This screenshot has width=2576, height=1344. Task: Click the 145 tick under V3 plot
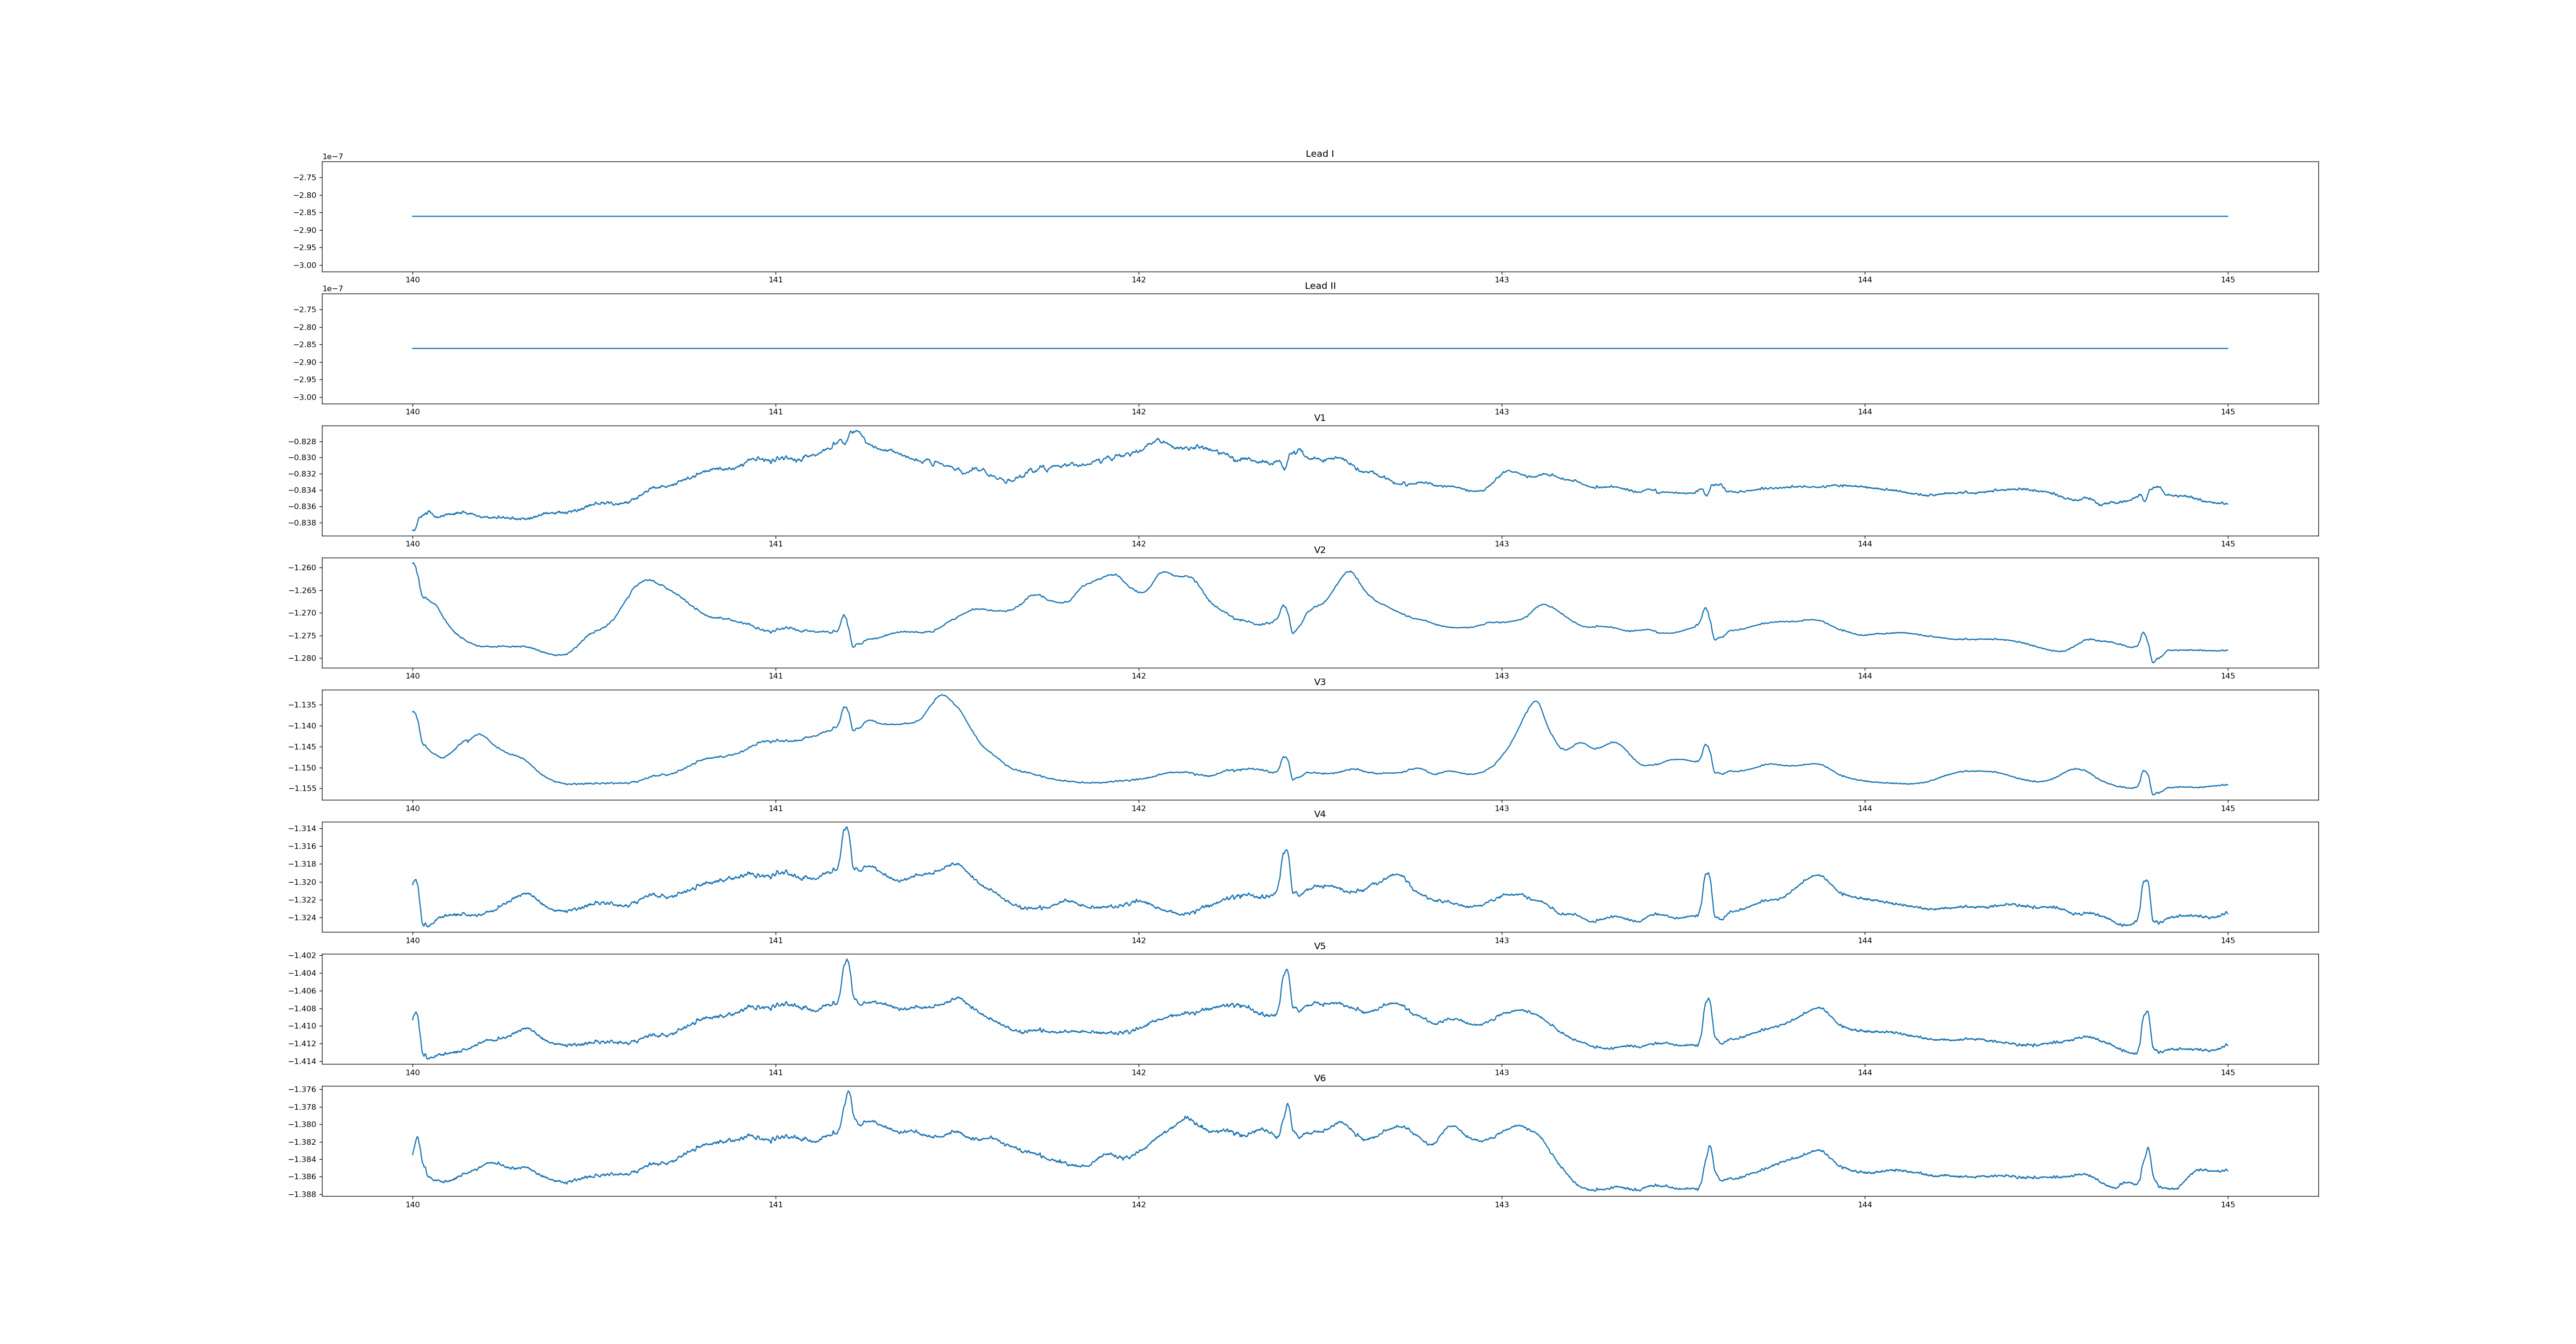[2227, 808]
